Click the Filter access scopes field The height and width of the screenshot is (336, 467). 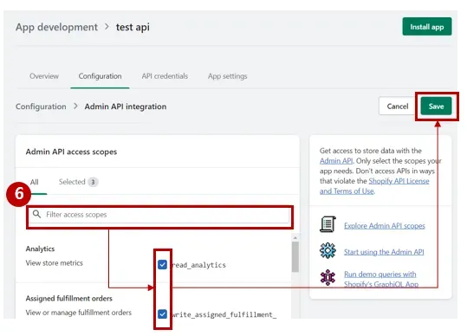[x=159, y=215]
